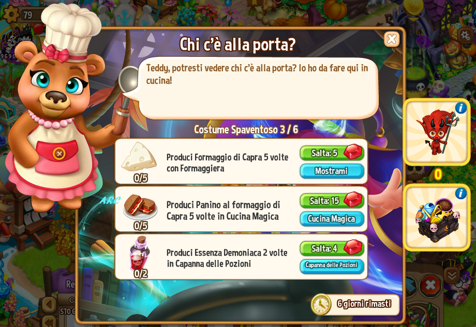
Task: Show info for red devil reward
Action: pyautogui.click(x=461, y=108)
